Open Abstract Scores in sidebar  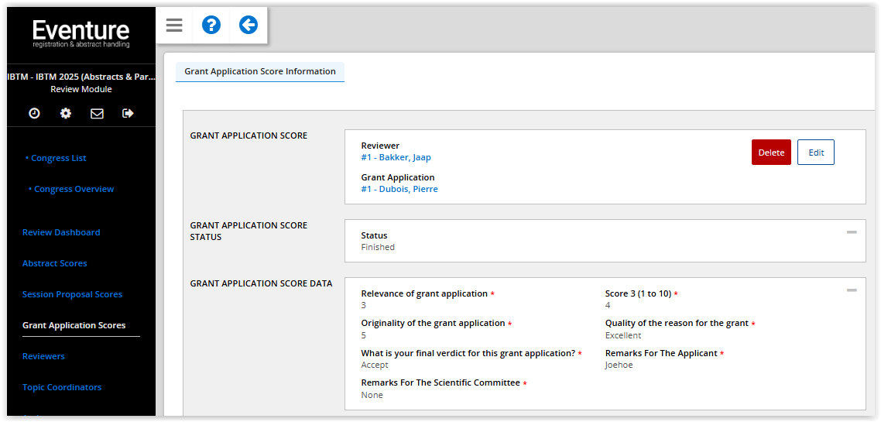(x=54, y=263)
